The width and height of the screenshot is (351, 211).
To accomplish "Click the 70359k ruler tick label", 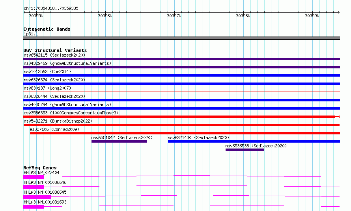I will point(312,16).
